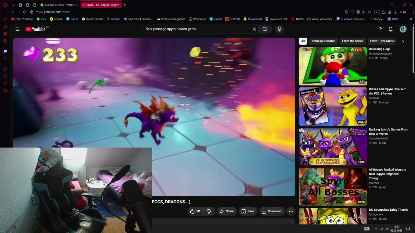Start voice search with the microphone
Image resolution: width=415 pixels, height=233 pixels.
[279, 29]
